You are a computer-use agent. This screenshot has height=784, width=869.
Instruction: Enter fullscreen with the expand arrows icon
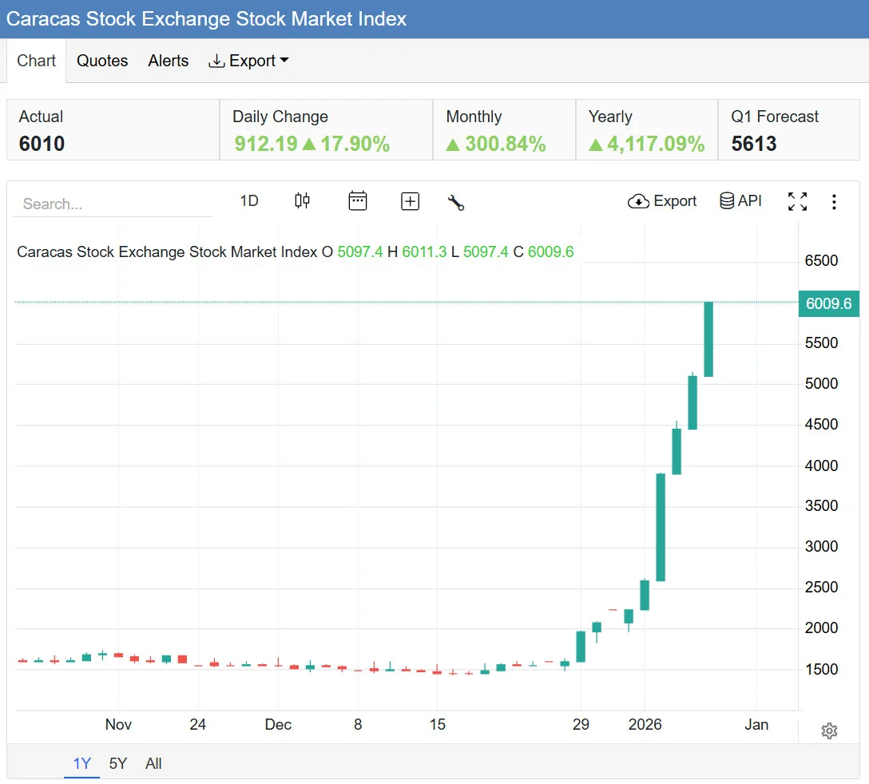[x=797, y=202]
